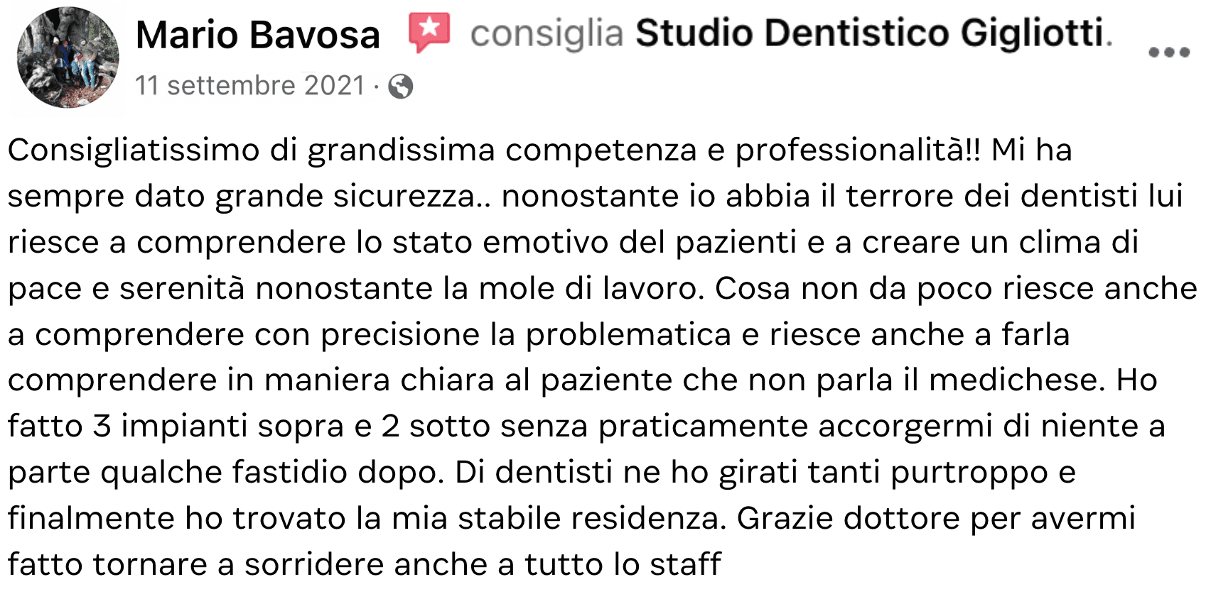Click the globe public audience icon
The width and height of the screenshot is (1211, 599).
(x=401, y=87)
